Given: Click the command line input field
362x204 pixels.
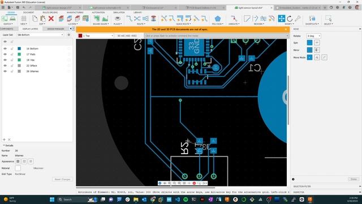Looking at the screenshot, I should (217, 36).
